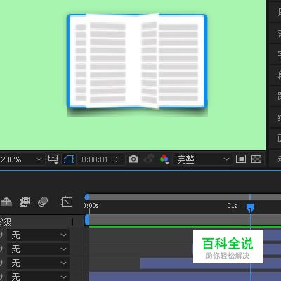Enable the motion blur icon in the timeline

coord(43,202)
